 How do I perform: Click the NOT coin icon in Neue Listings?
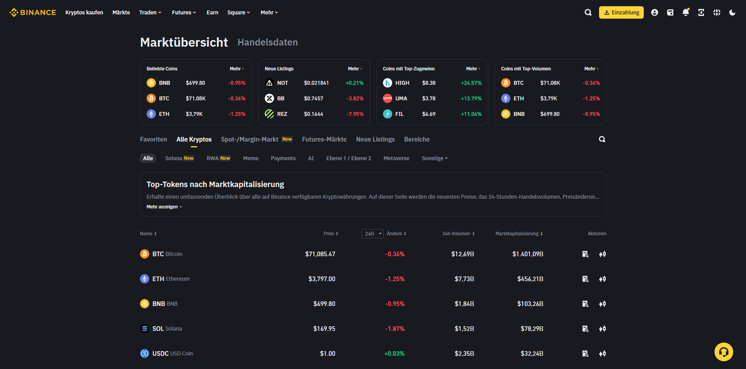coord(269,83)
